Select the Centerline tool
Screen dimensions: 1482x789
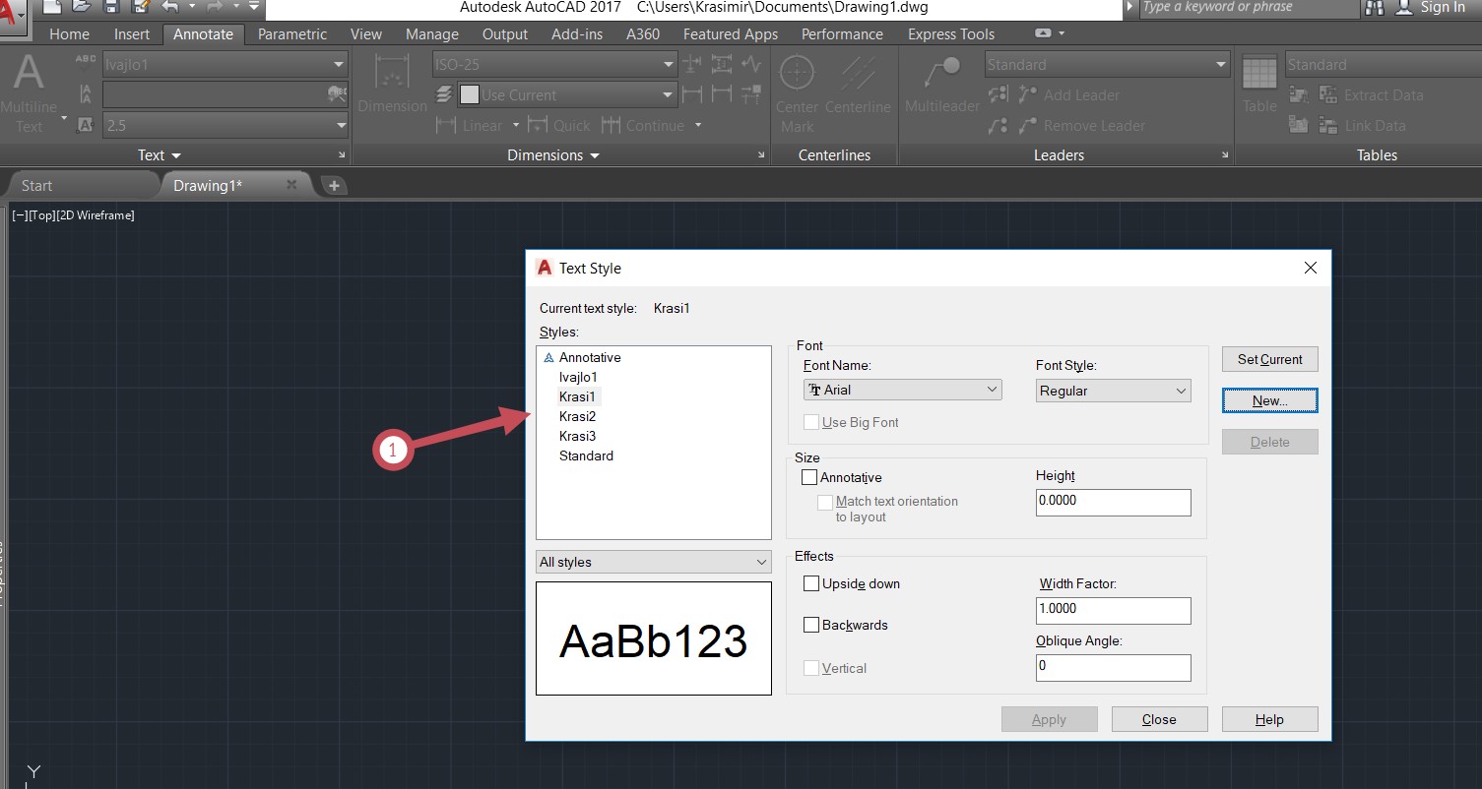coord(858,85)
